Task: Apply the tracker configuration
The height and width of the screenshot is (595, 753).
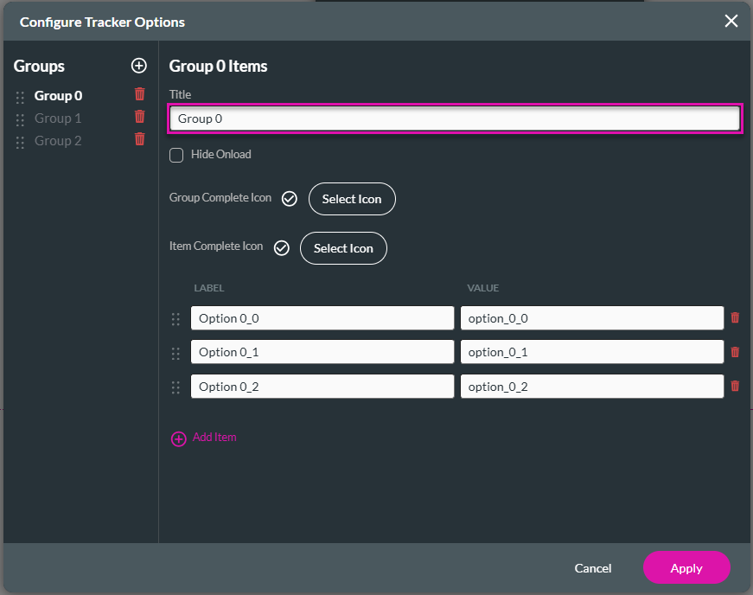Action: (686, 568)
